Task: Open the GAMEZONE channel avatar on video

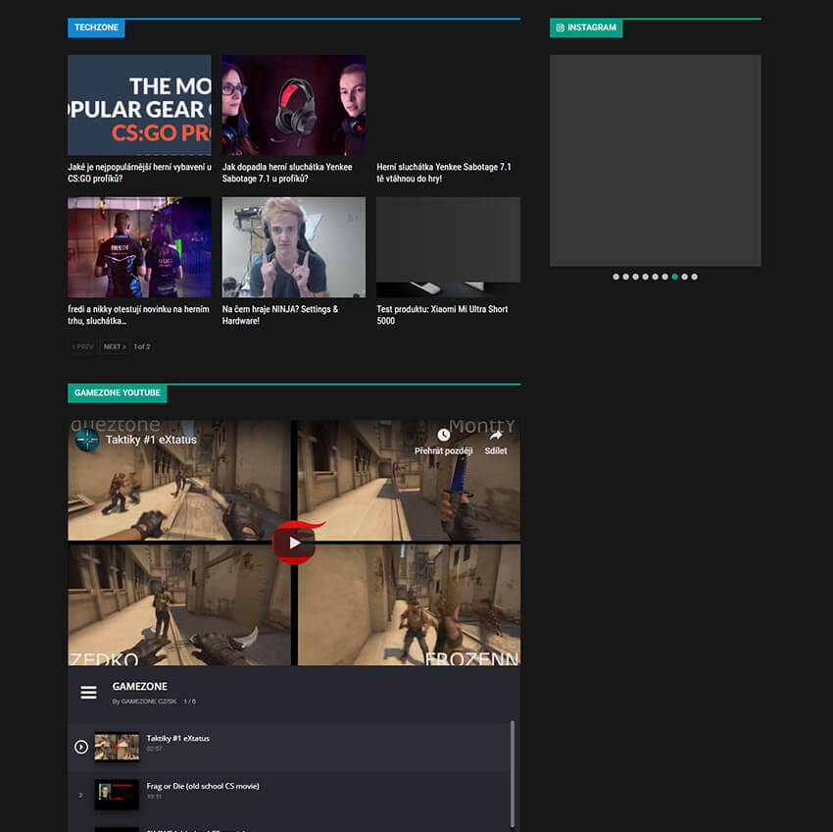Action: pyautogui.click(x=87, y=440)
